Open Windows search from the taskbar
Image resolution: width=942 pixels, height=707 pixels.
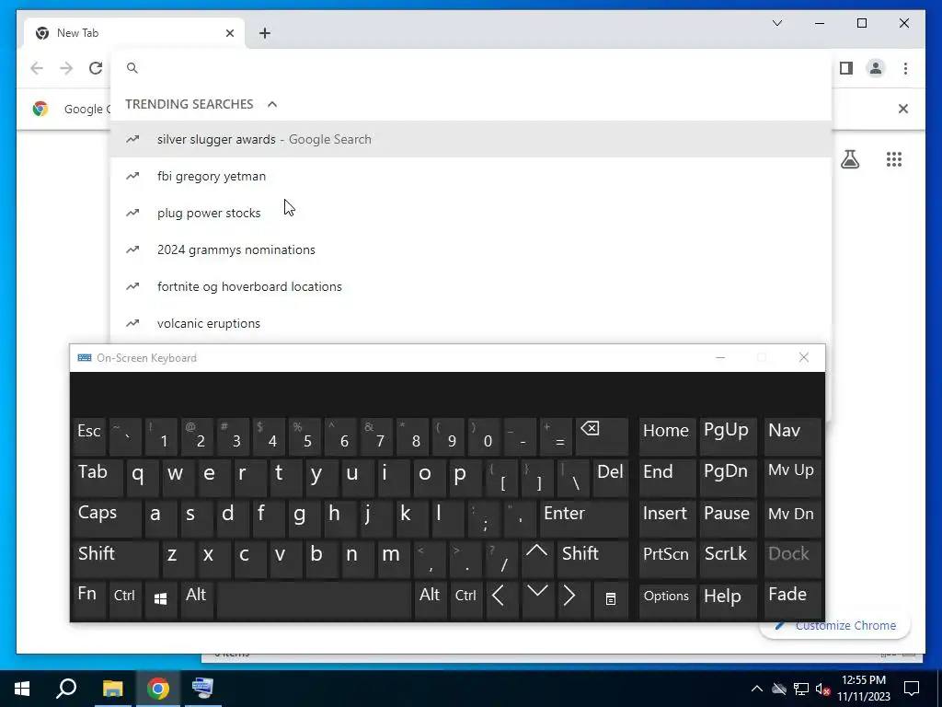(x=66, y=689)
